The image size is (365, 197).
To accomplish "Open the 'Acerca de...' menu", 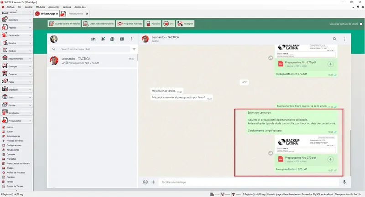I will click(80, 7).
